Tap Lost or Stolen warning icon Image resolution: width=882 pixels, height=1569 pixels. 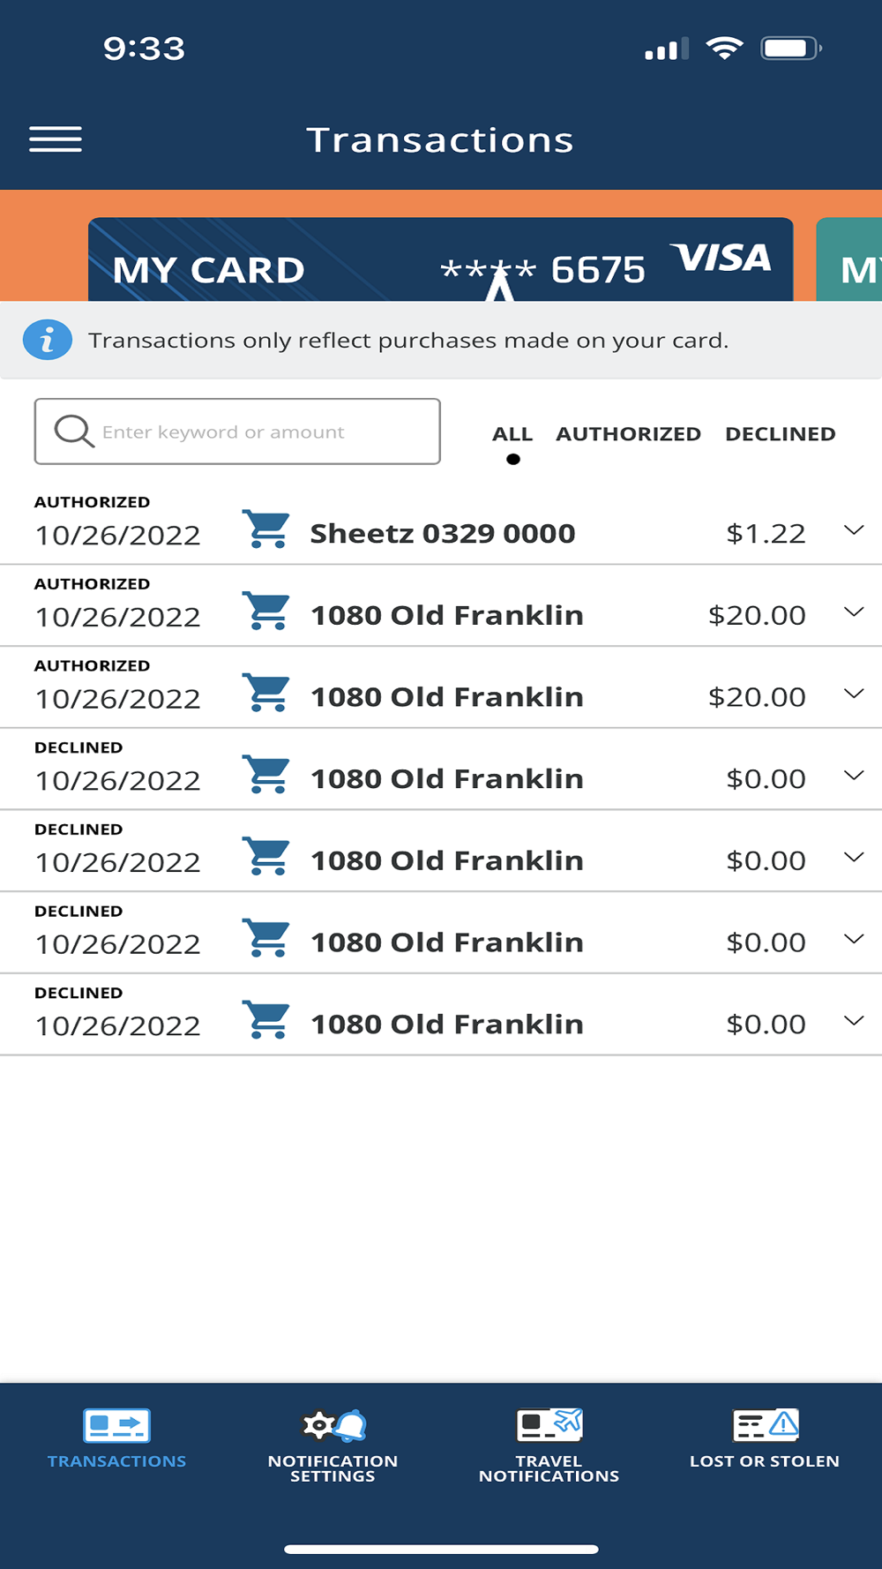765,1423
